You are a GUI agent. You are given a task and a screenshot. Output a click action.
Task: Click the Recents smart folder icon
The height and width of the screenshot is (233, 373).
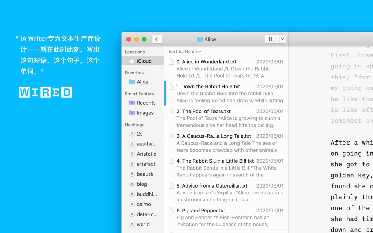click(x=132, y=103)
